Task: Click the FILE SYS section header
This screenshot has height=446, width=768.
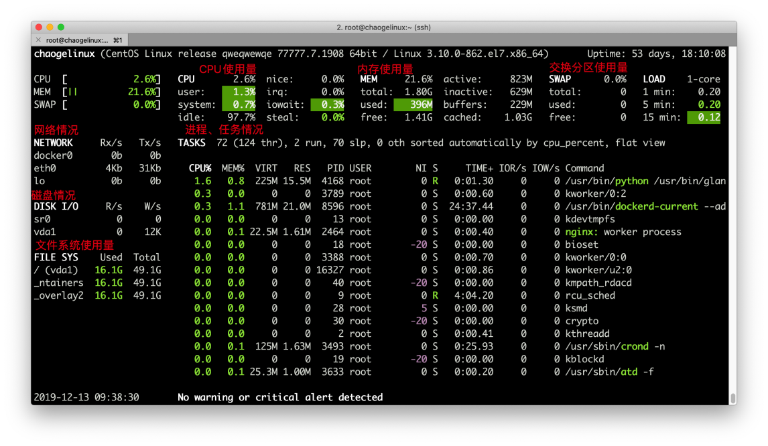Action: coord(56,258)
